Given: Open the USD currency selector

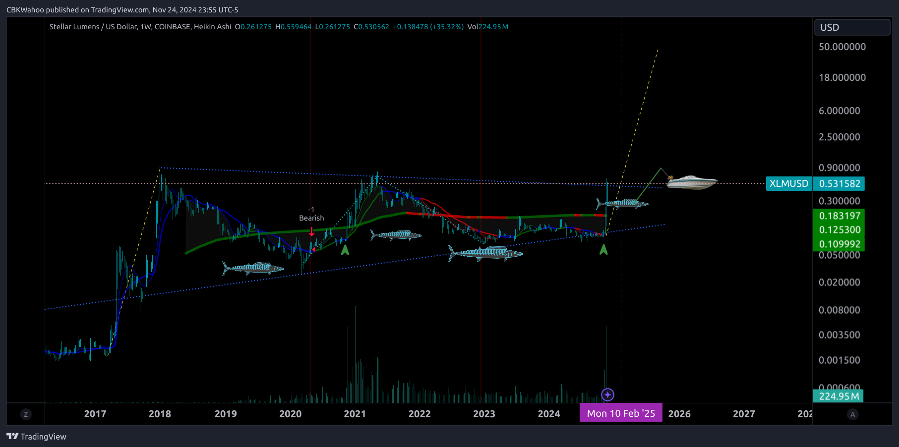Looking at the screenshot, I should [x=852, y=27].
